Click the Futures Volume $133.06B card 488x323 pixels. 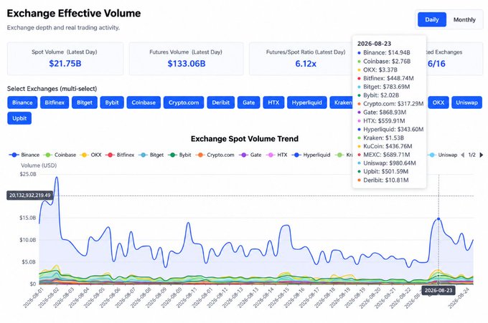click(x=186, y=59)
